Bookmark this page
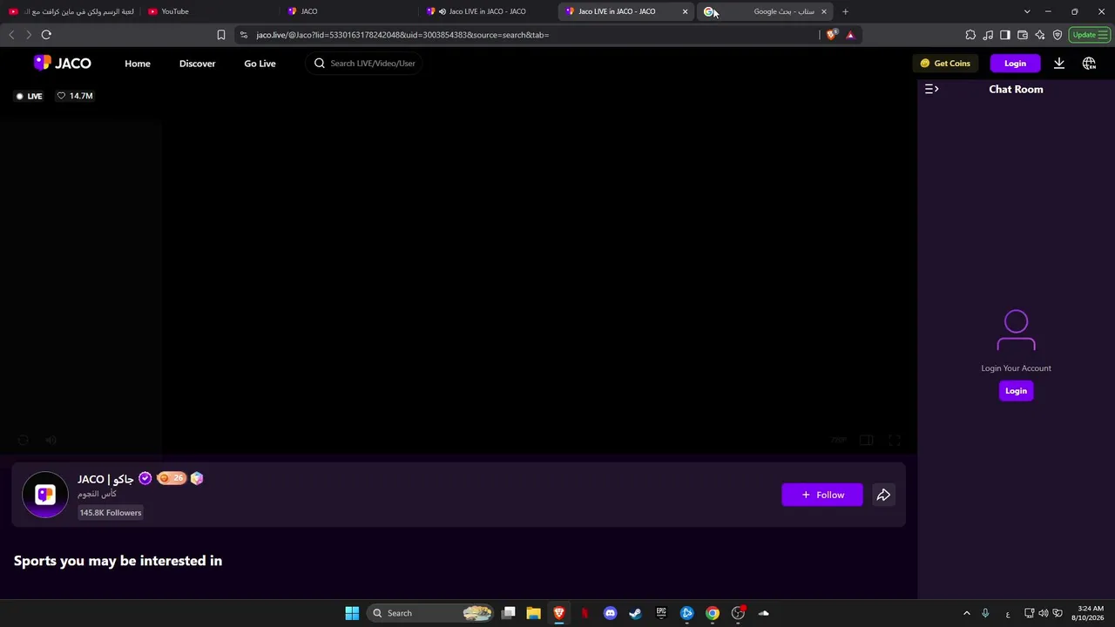The image size is (1115, 627). (221, 35)
